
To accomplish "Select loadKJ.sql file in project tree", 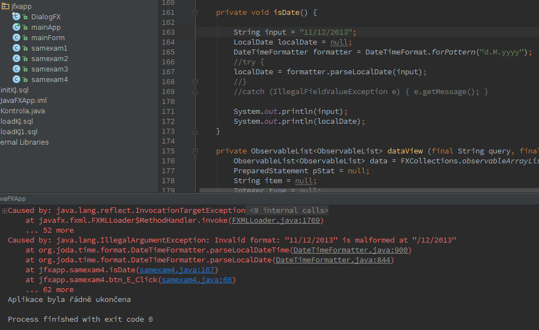I will pos(16,121).
